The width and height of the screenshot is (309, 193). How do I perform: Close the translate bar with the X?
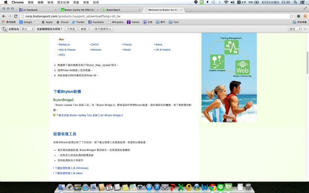(x=305, y=29)
